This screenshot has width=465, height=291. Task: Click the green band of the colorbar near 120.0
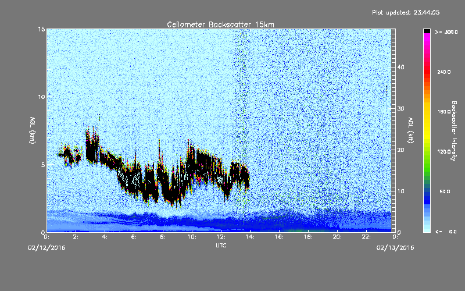tap(427, 153)
